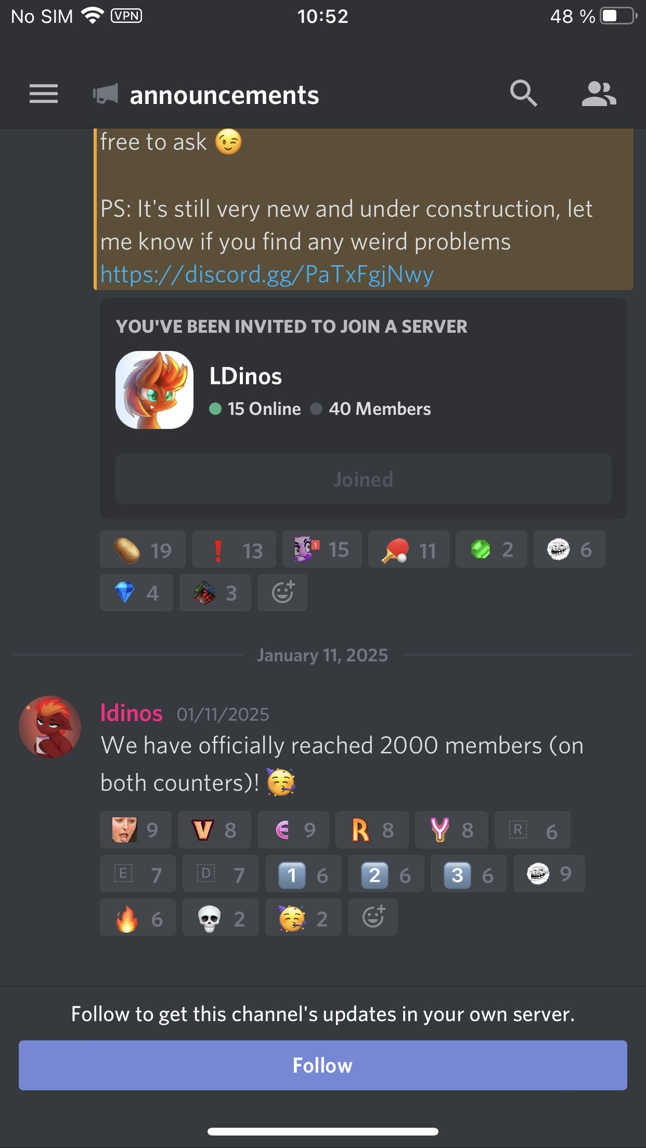
Task: Toggle the number 1 keycap reaction
Action: pyautogui.click(x=303, y=873)
